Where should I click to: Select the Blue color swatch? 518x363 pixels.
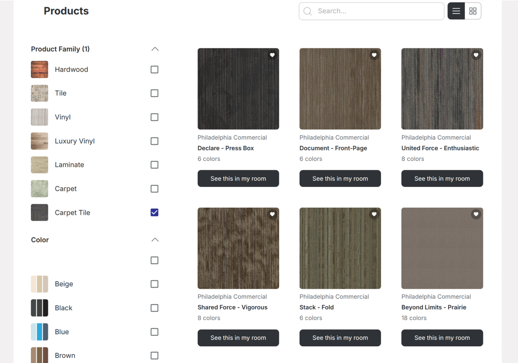(39, 332)
